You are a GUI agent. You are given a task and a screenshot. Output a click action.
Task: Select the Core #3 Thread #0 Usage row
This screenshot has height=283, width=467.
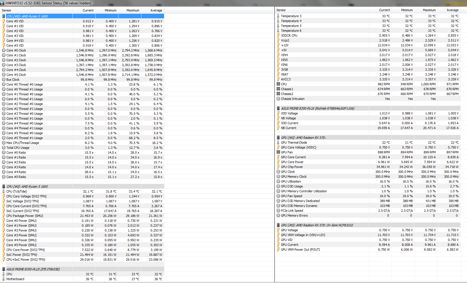pos(82,114)
